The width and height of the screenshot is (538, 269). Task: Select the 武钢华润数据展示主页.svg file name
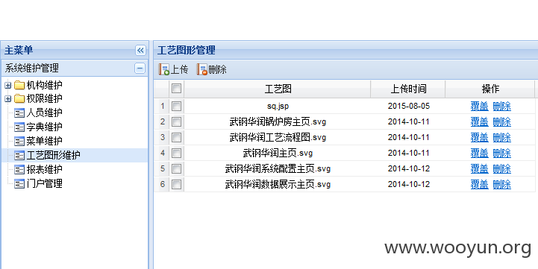[x=278, y=184]
